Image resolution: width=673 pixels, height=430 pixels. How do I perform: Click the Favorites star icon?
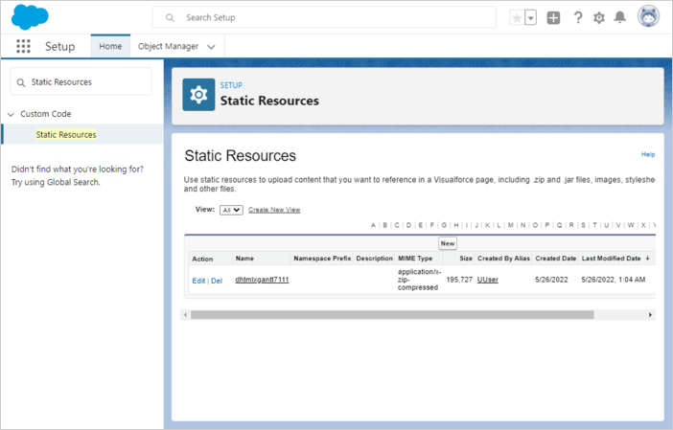point(517,18)
